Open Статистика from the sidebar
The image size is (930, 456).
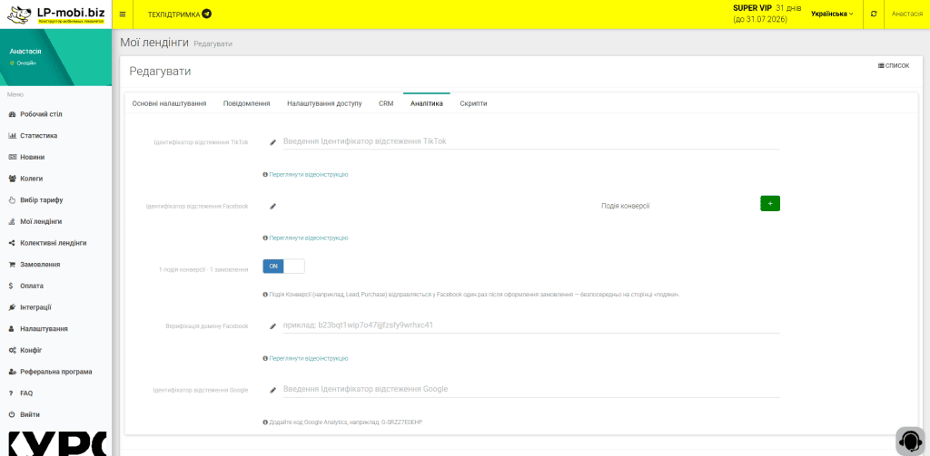point(38,136)
